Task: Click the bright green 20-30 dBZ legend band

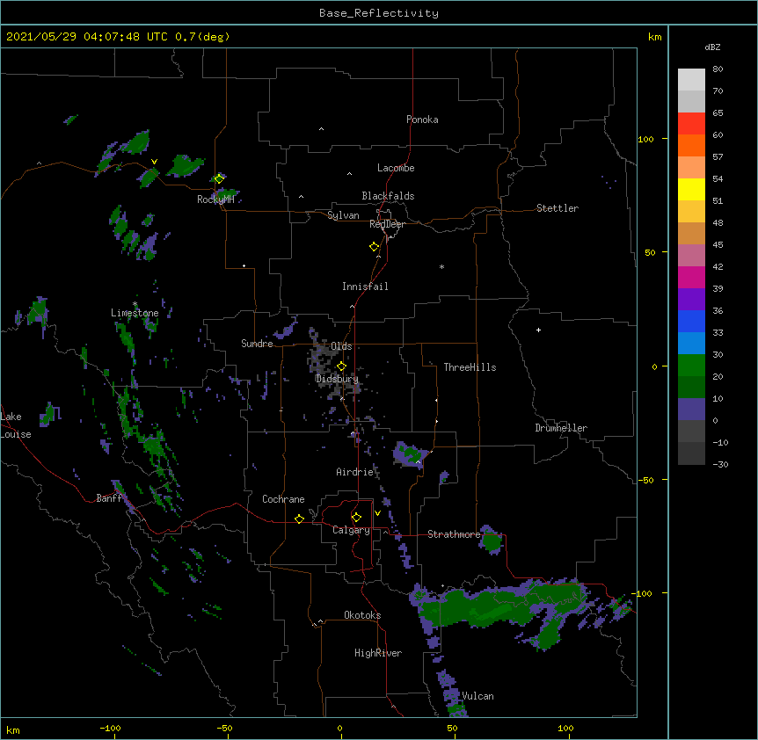Action: [691, 366]
